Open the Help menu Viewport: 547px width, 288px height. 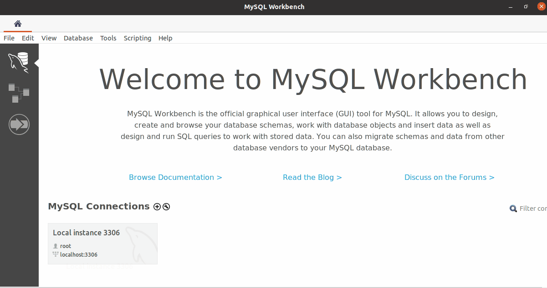(165, 38)
